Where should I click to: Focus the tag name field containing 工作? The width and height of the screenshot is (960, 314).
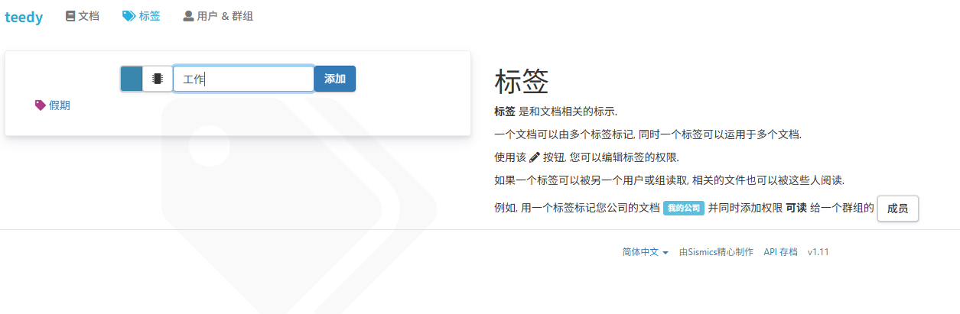243,79
